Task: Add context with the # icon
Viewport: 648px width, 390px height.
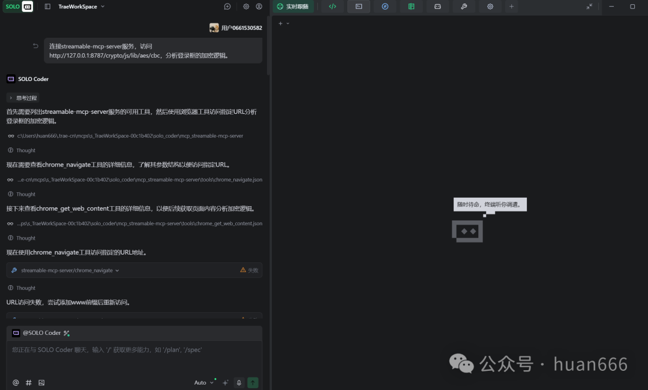Action: coord(29,383)
